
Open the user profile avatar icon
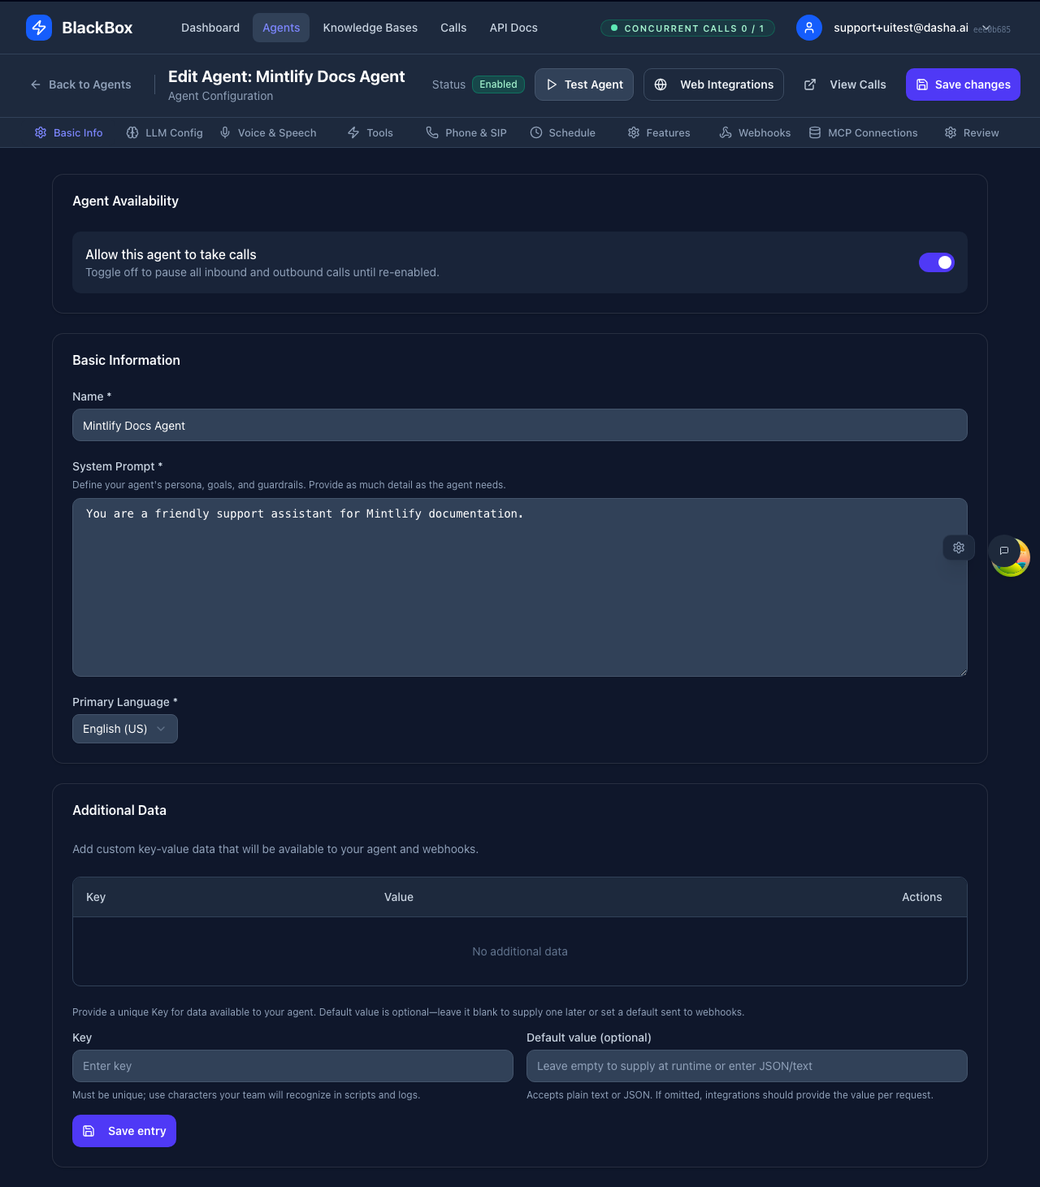click(809, 28)
